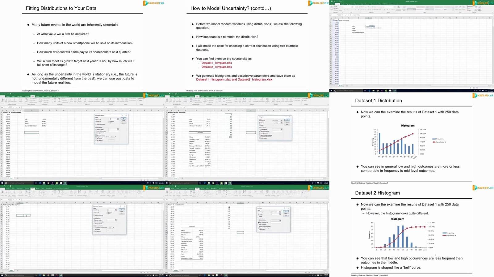Open Text to Columns in upper Histogram window
The width and height of the screenshot is (494, 277).
[x=236, y=100]
